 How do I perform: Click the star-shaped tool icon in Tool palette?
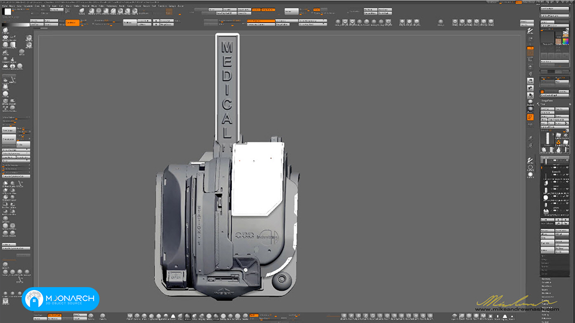[x=565, y=136]
